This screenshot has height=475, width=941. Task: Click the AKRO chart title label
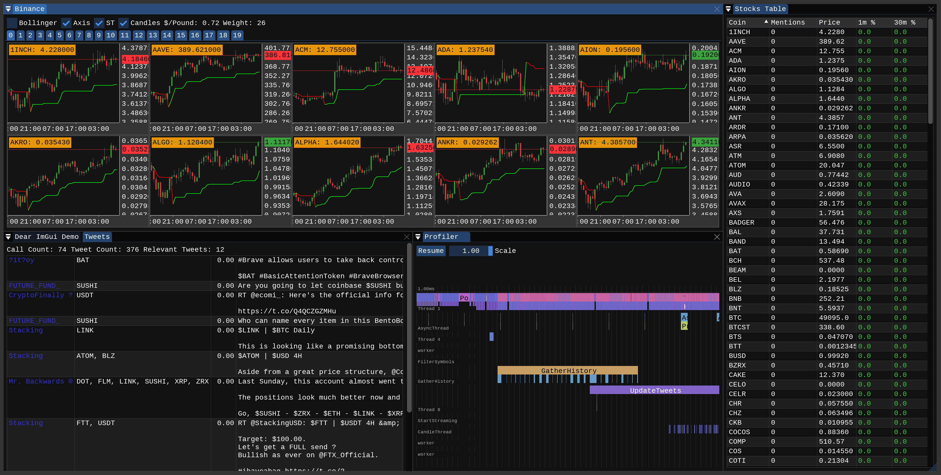pyautogui.click(x=40, y=142)
